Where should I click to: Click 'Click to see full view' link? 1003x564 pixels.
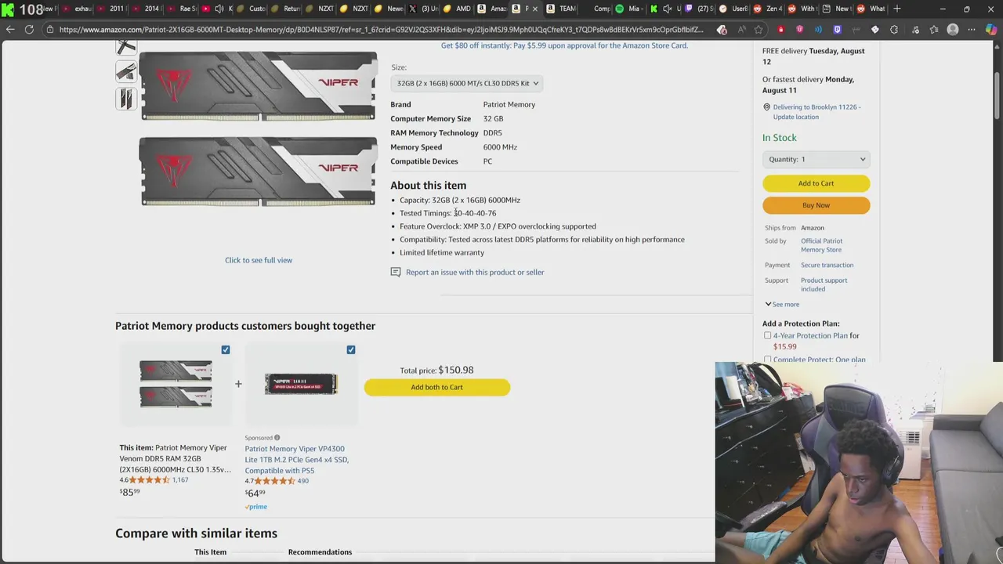259,260
